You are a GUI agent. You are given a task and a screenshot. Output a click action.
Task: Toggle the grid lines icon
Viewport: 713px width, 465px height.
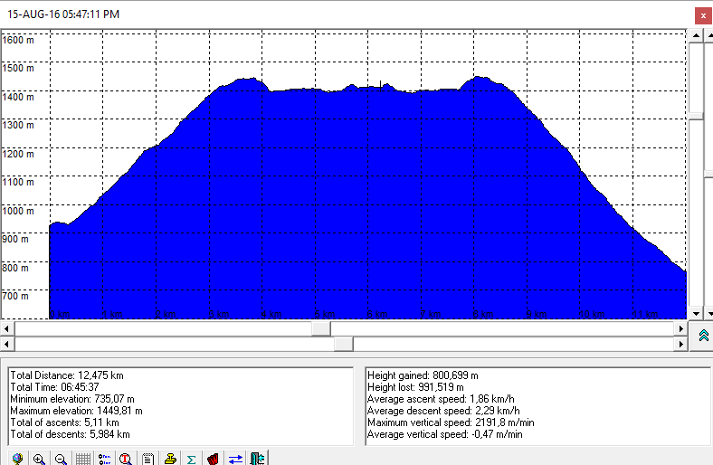82,459
